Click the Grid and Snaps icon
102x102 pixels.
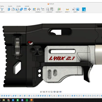[57, 92]
